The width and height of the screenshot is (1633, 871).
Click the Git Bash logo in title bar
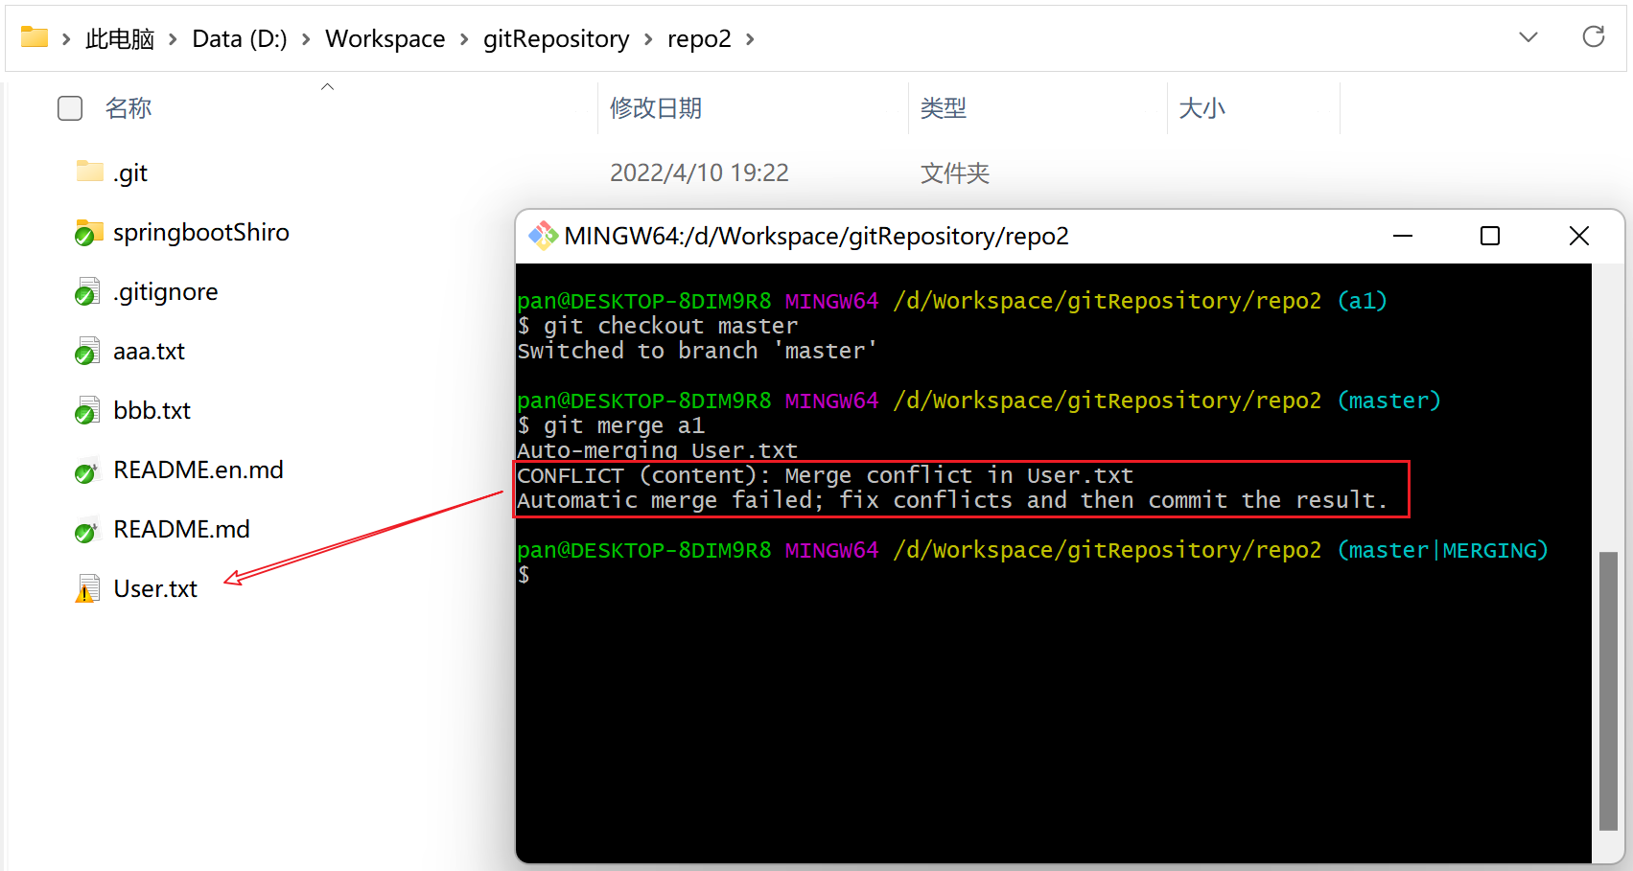543,236
